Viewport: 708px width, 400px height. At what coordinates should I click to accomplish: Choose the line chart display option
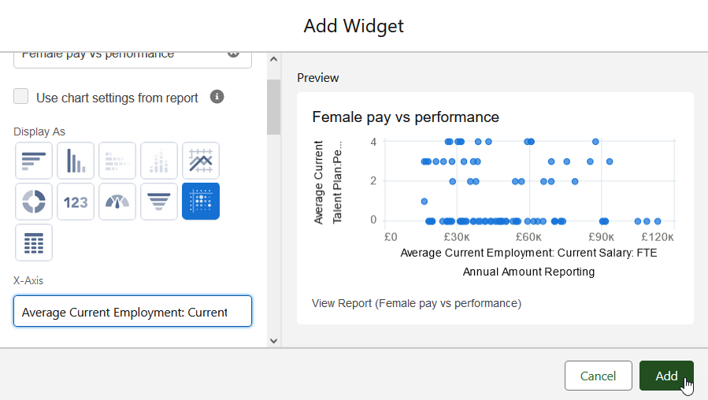pyautogui.click(x=201, y=161)
